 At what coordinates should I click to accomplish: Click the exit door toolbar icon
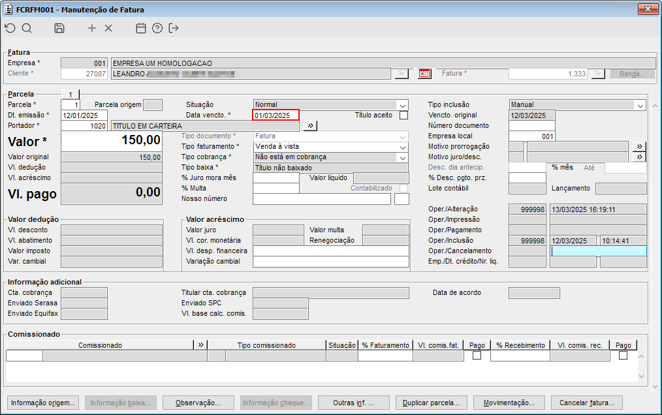(174, 28)
